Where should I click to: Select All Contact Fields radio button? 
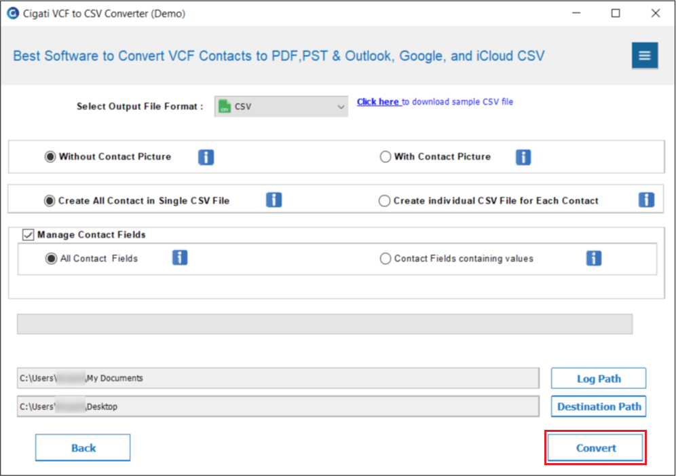tap(51, 258)
